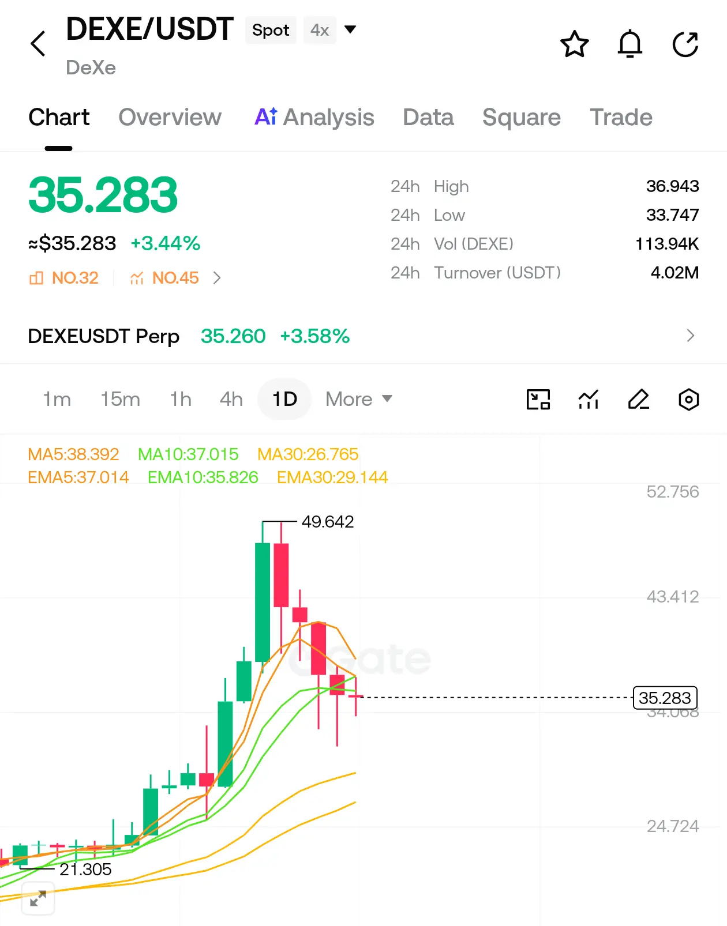This screenshot has width=727, height=926.
Task: Tap the EMA5:37.014 indicator label
Action: tap(78, 477)
